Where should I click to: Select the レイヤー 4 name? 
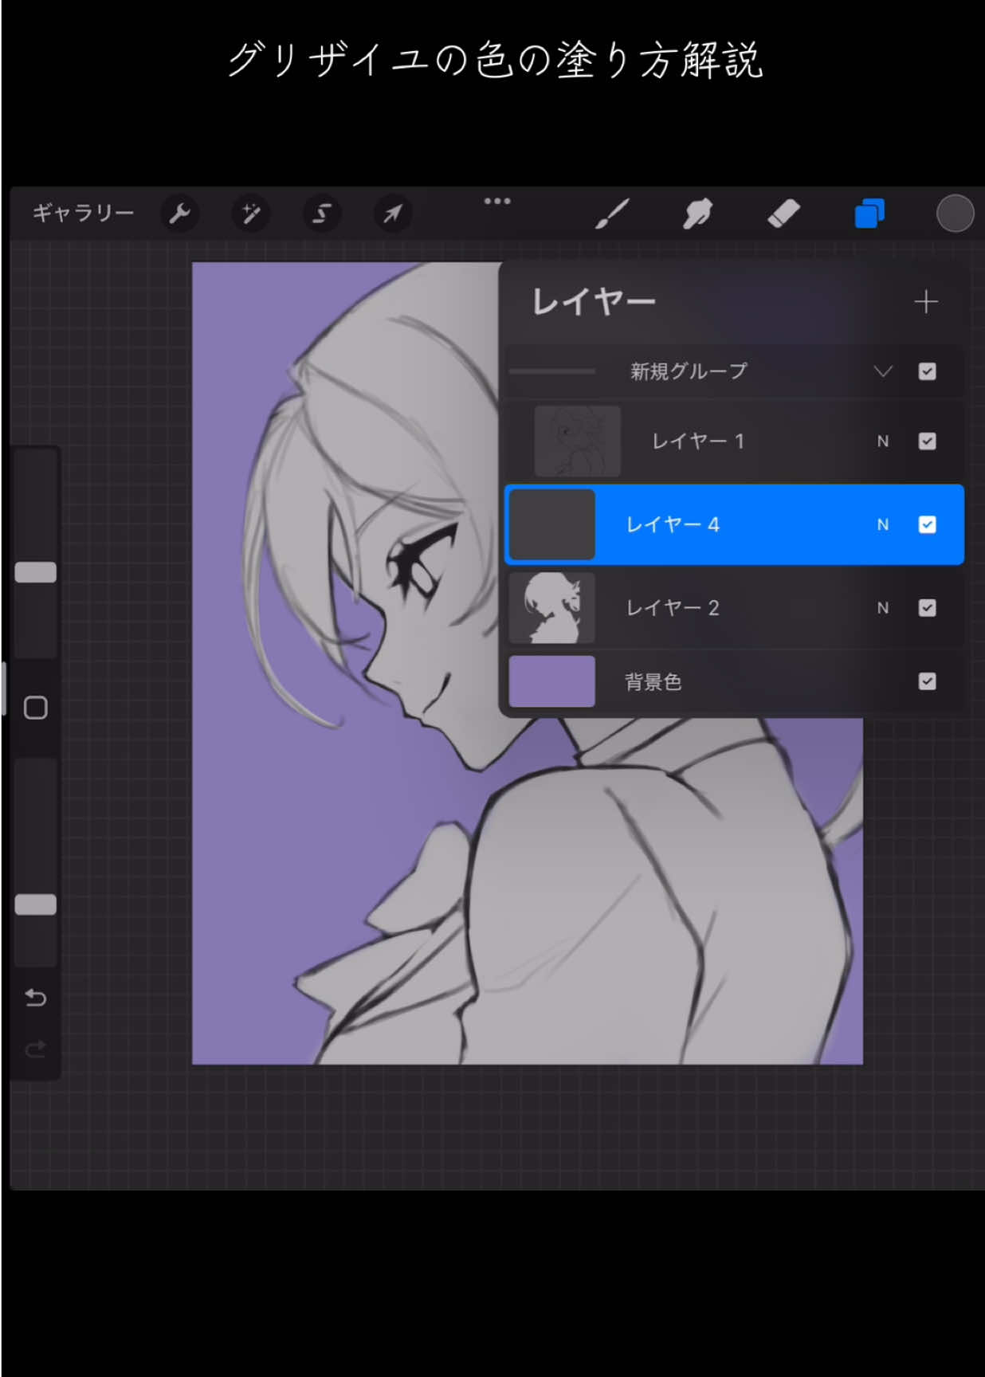(x=673, y=524)
